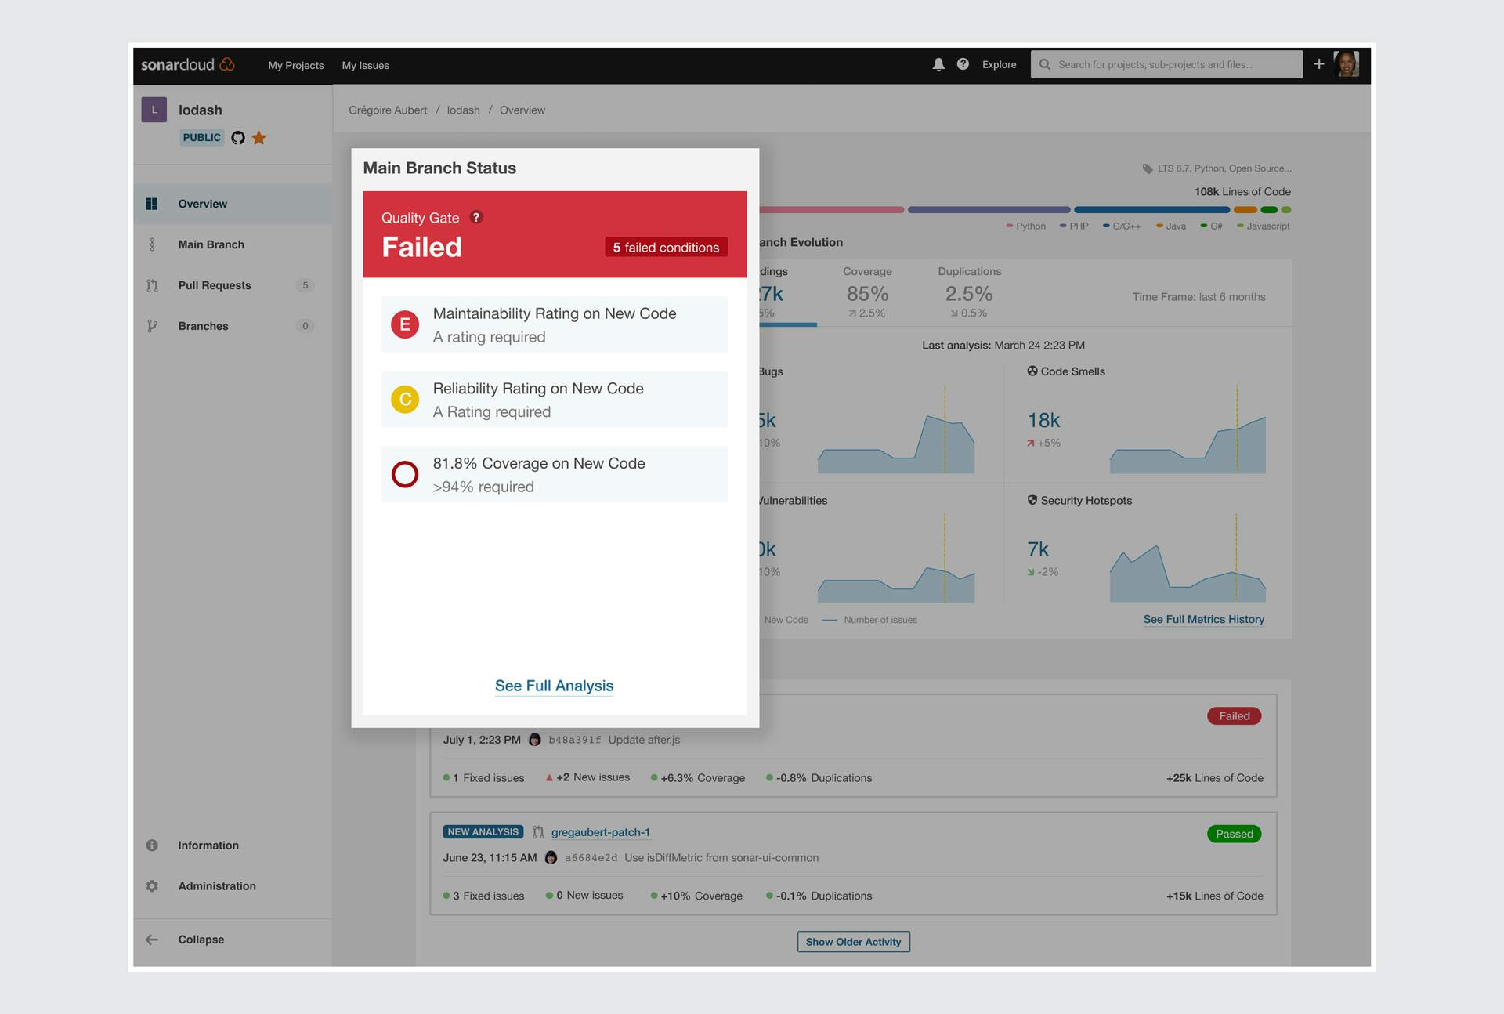This screenshot has width=1504, height=1014.
Task: Click commit author avatar for b48a391f
Action: coord(535,740)
